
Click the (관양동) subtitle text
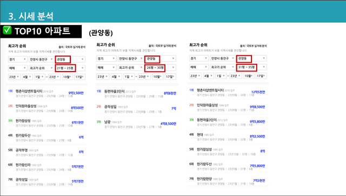101,33
